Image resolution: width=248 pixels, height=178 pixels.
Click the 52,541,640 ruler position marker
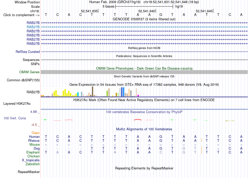tap(147, 11)
